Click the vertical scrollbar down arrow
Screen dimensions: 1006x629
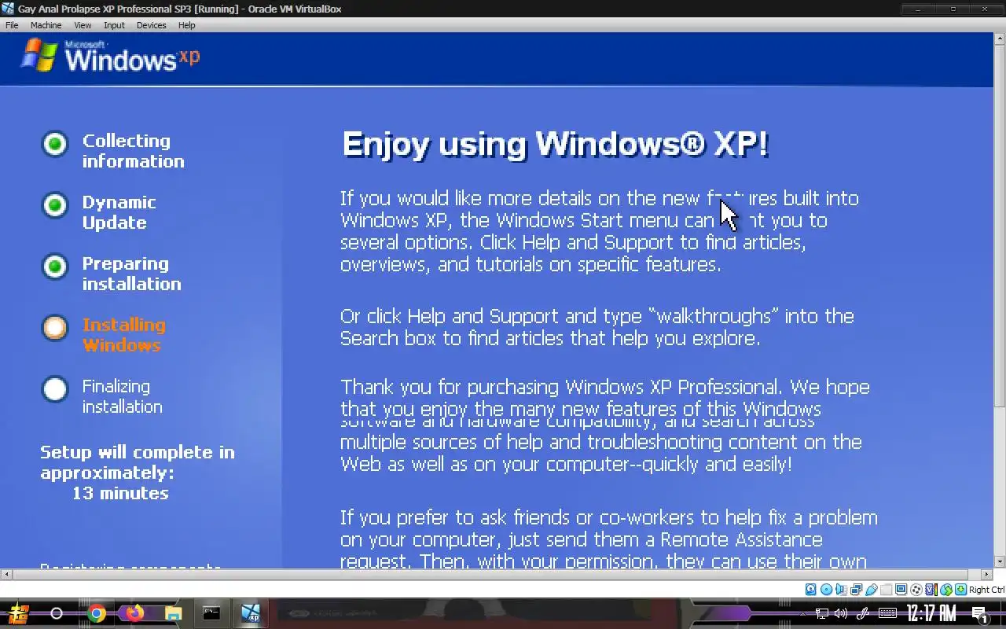[x=1000, y=561]
